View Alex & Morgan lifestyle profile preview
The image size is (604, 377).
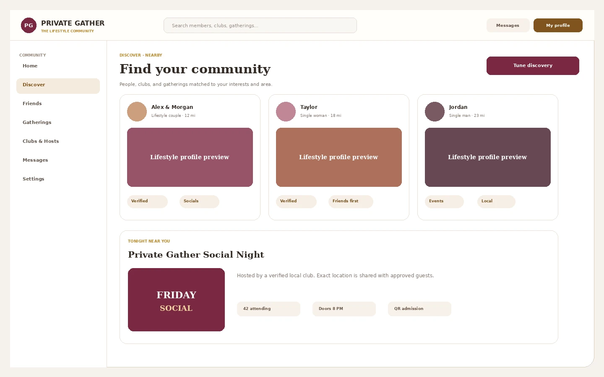coord(190,157)
